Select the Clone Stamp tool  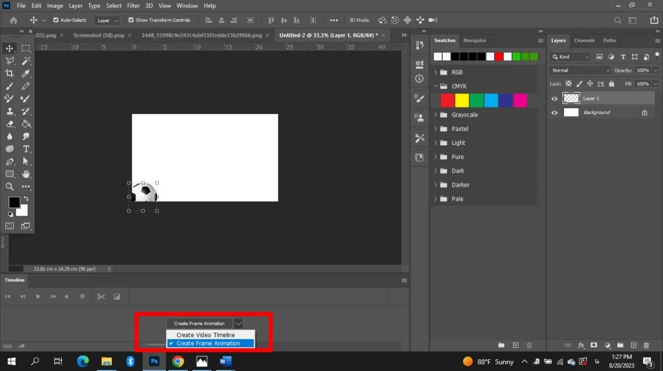tap(10, 112)
